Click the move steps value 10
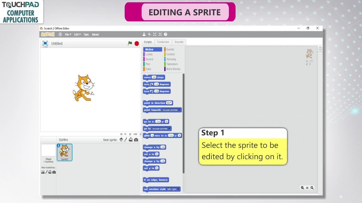Image resolution: width=362 pixels, height=203 pixels. click(154, 77)
